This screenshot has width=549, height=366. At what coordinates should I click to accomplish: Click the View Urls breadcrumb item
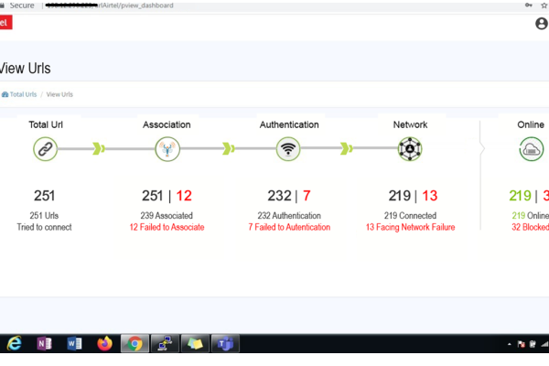(59, 94)
